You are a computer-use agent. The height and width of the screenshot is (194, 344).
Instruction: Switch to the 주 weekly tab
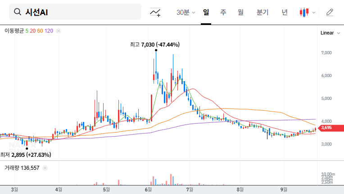(x=223, y=12)
